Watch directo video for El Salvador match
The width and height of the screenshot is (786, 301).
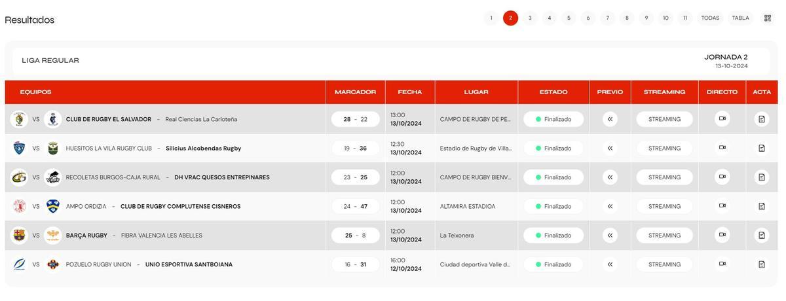pyautogui.click(x=722, y=119)
